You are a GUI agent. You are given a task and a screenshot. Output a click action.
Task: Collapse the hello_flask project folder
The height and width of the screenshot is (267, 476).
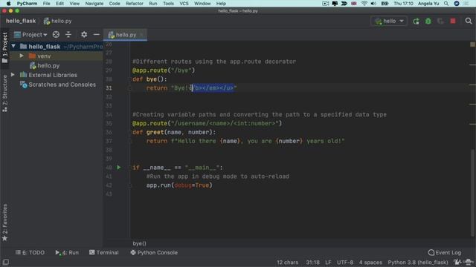tap(13, 46)
